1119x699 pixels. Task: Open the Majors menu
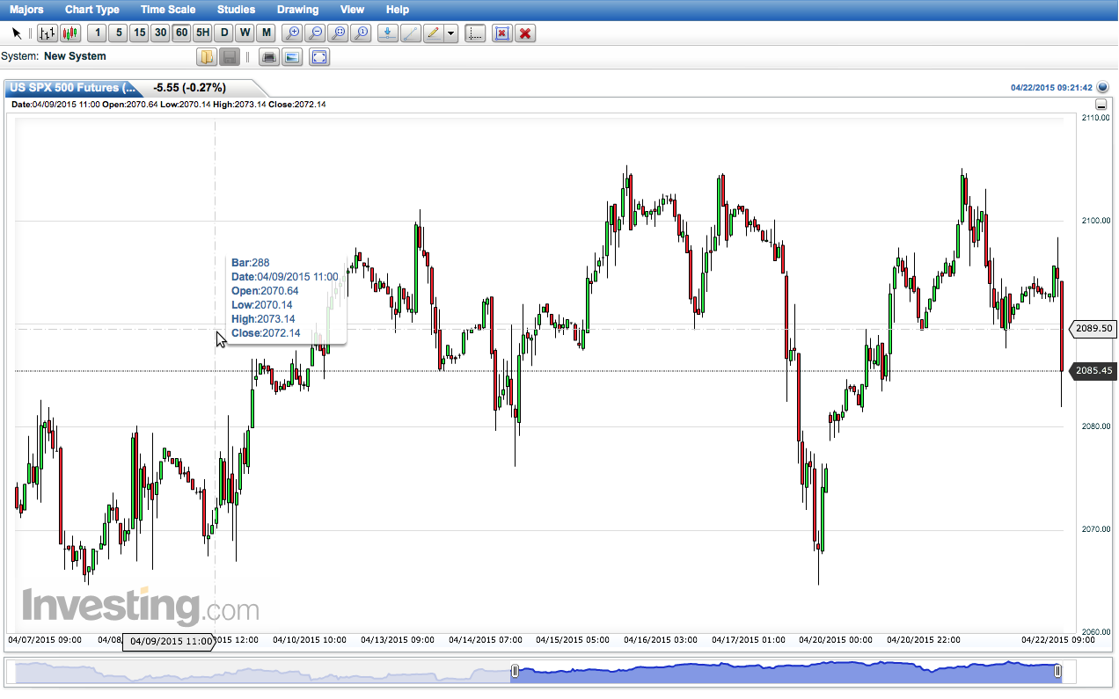tap(26, 10)
